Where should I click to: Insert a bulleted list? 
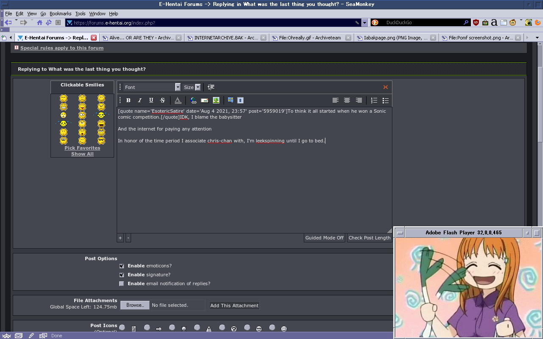[x=385, y=100]
